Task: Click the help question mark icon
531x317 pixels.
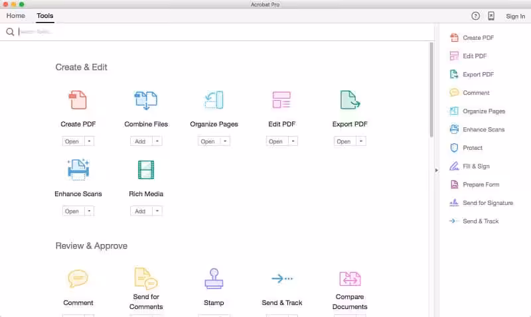Action: 475,16
